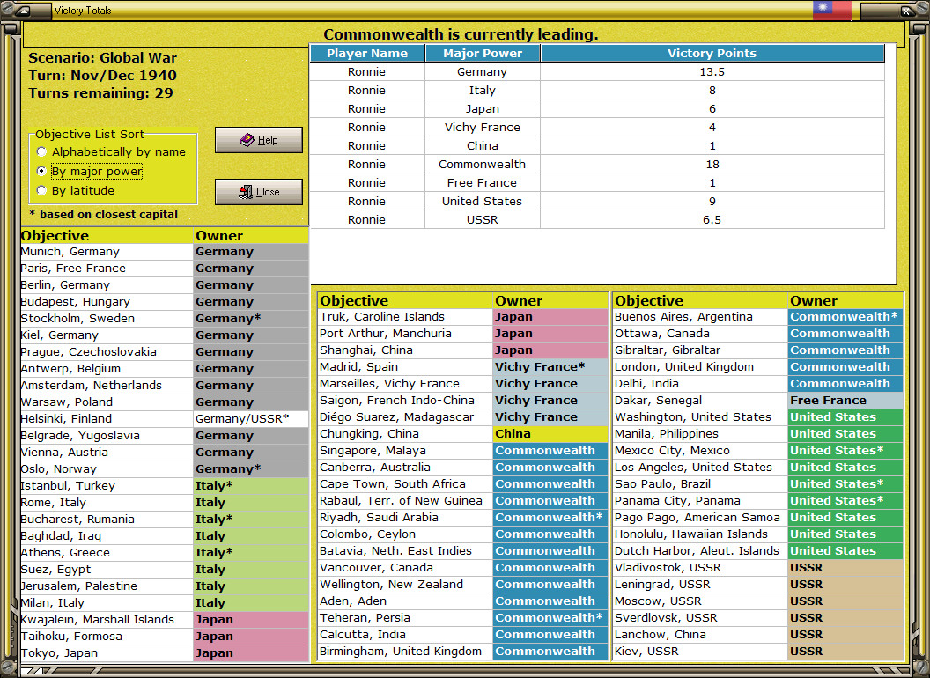Click the London, United Kingdom objective
Screen dimensions: 930x678
pos(700,366)
